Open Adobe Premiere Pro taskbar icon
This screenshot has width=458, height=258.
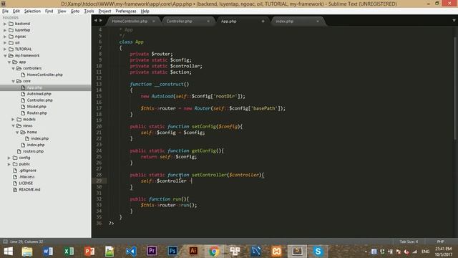[152, 252]
